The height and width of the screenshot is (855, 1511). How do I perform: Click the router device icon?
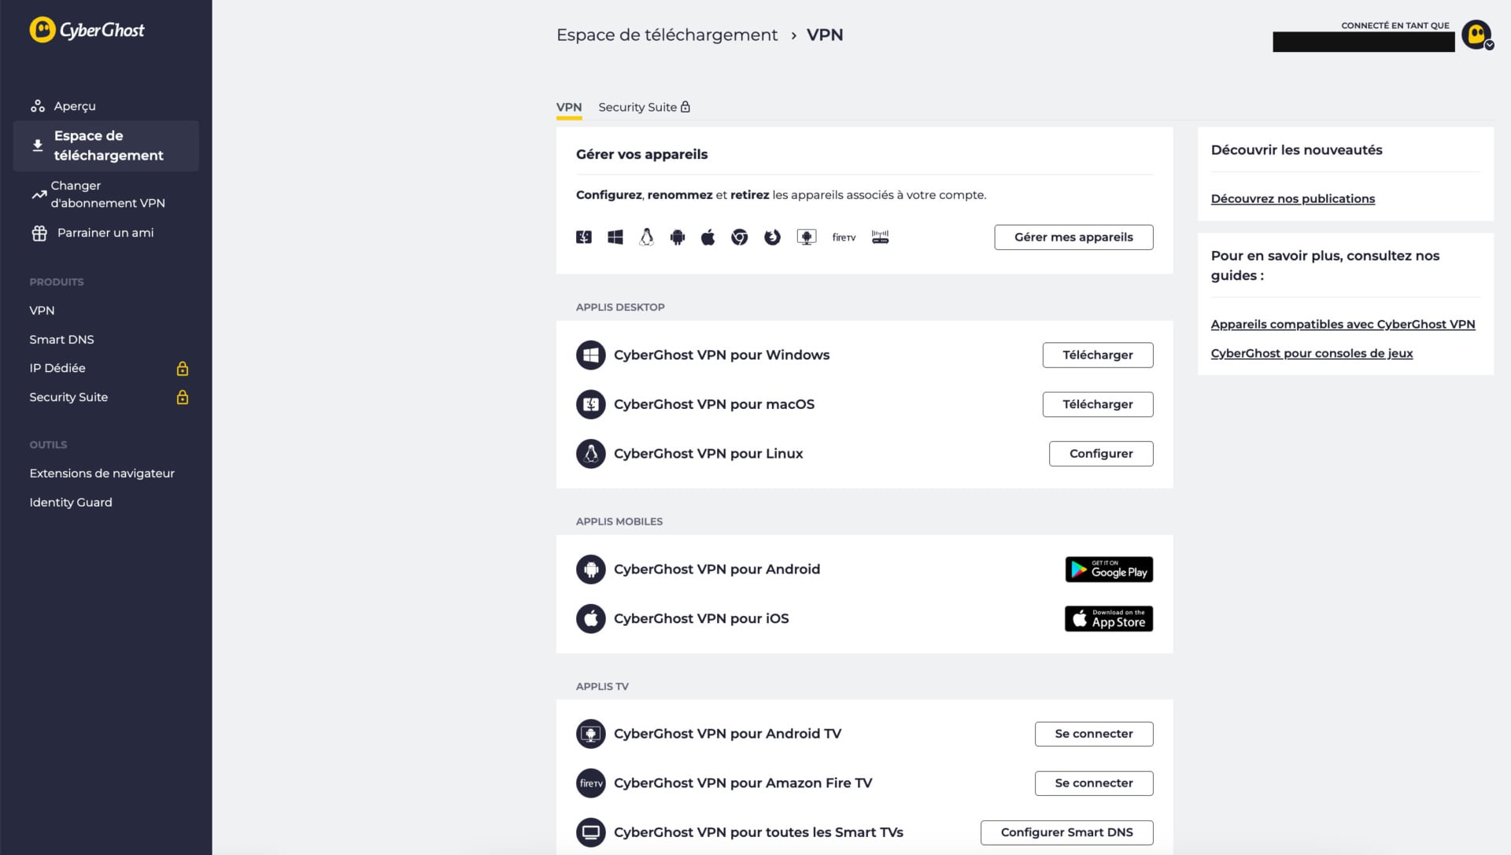pos(881,237)
